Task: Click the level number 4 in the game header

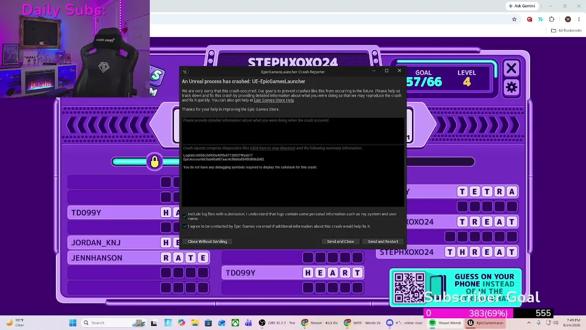Action: coord(467,82)
